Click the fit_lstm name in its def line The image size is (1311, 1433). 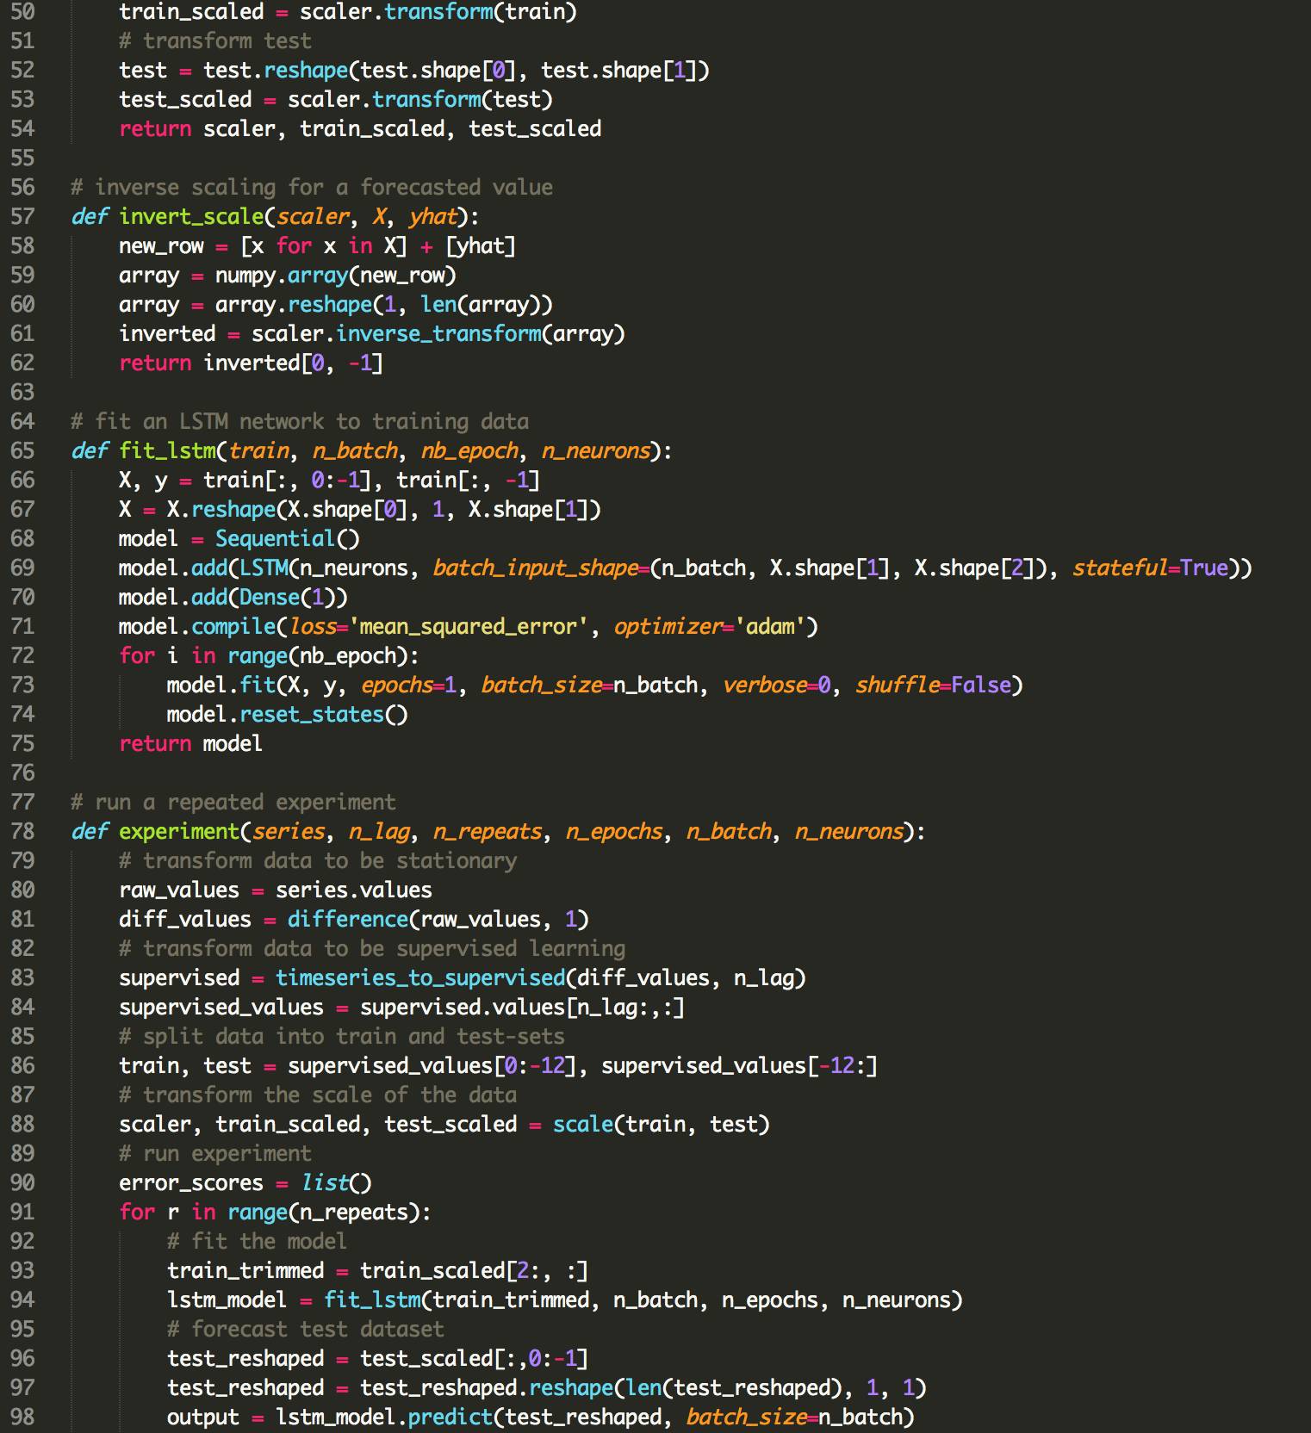coord(168,450)
